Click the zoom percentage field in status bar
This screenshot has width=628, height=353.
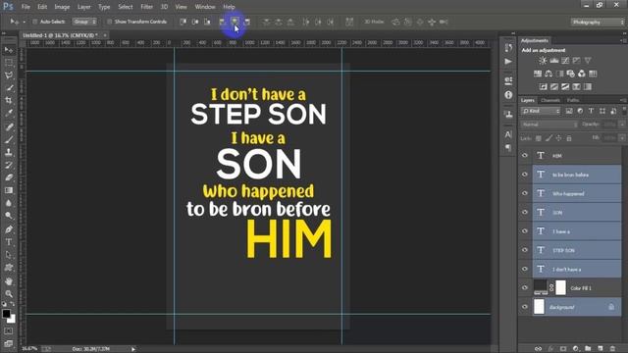[29, 349]
